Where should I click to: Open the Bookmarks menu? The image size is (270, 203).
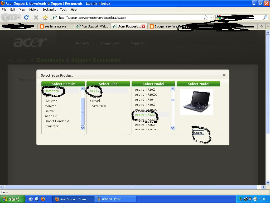[x=49, y=10]
